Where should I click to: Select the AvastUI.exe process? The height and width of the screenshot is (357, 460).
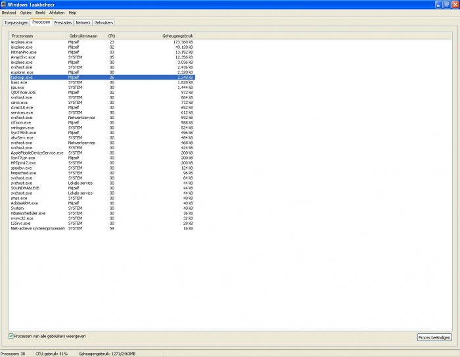(x=102, y=107)
